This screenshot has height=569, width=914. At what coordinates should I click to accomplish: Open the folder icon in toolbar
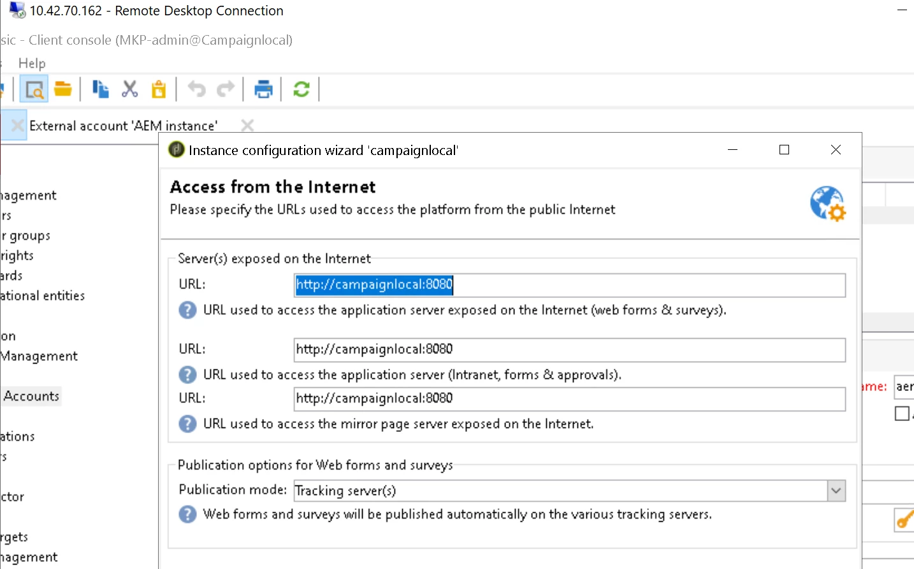(x=62, y=89)
